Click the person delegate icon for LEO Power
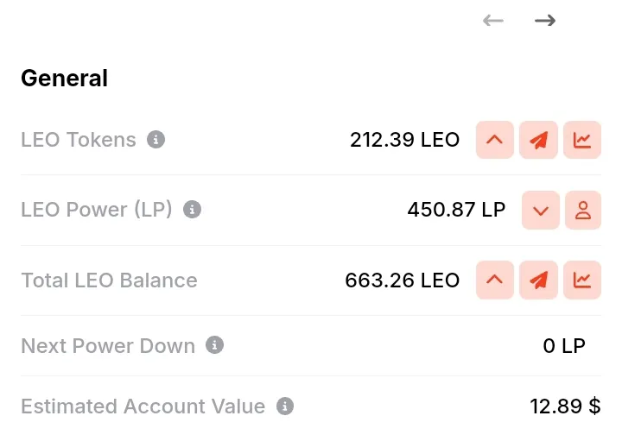Image resolution: width=622 pixels, height=441 pixels. pyautogui.click(x=583, y=210)
